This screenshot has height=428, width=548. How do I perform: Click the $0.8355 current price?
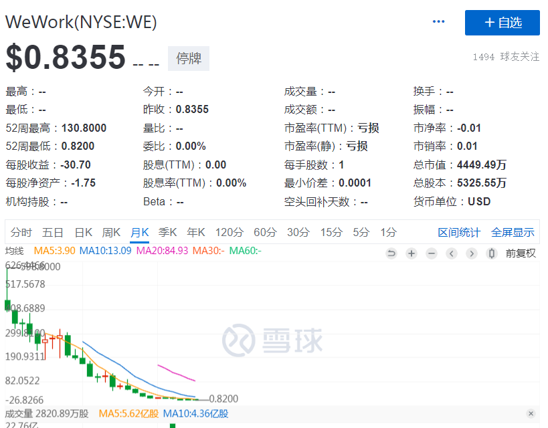66,58
